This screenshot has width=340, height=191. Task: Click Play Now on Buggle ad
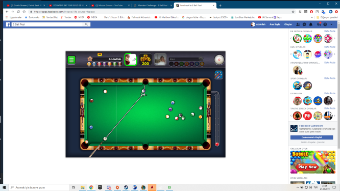[307, 167]
